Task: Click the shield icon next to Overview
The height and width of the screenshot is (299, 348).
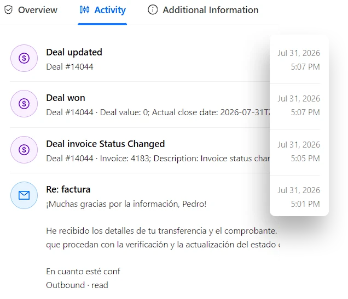Action: [8, 10]
